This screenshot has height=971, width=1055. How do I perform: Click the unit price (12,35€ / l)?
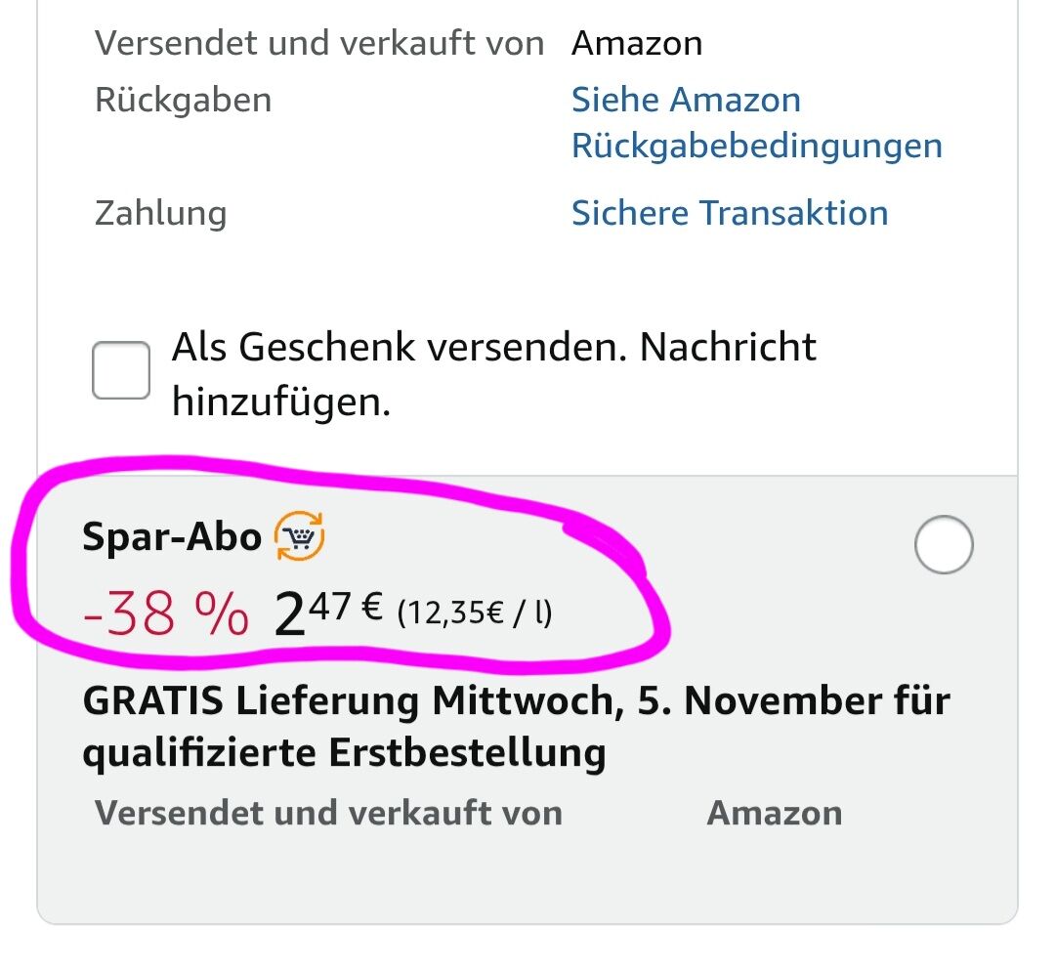click(474, 614)
